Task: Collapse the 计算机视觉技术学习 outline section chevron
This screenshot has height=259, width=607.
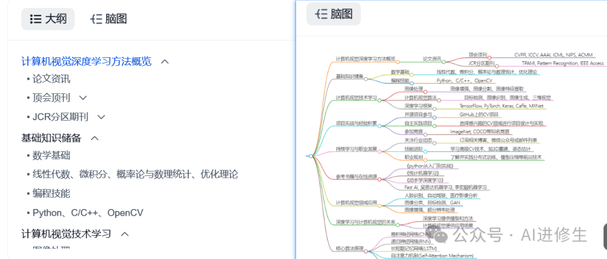Action: coord(125,234)
